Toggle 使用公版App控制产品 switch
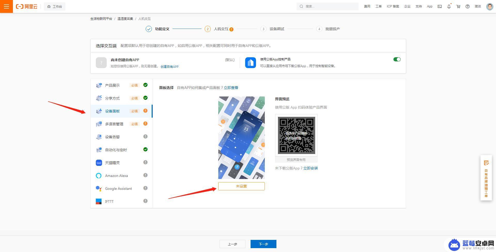The width and height of the screenshot is (496, 252). (x=397, y=59)
